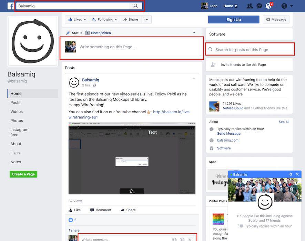Click the Message button
The image size is (305, 241).
(x=276, y=19)
